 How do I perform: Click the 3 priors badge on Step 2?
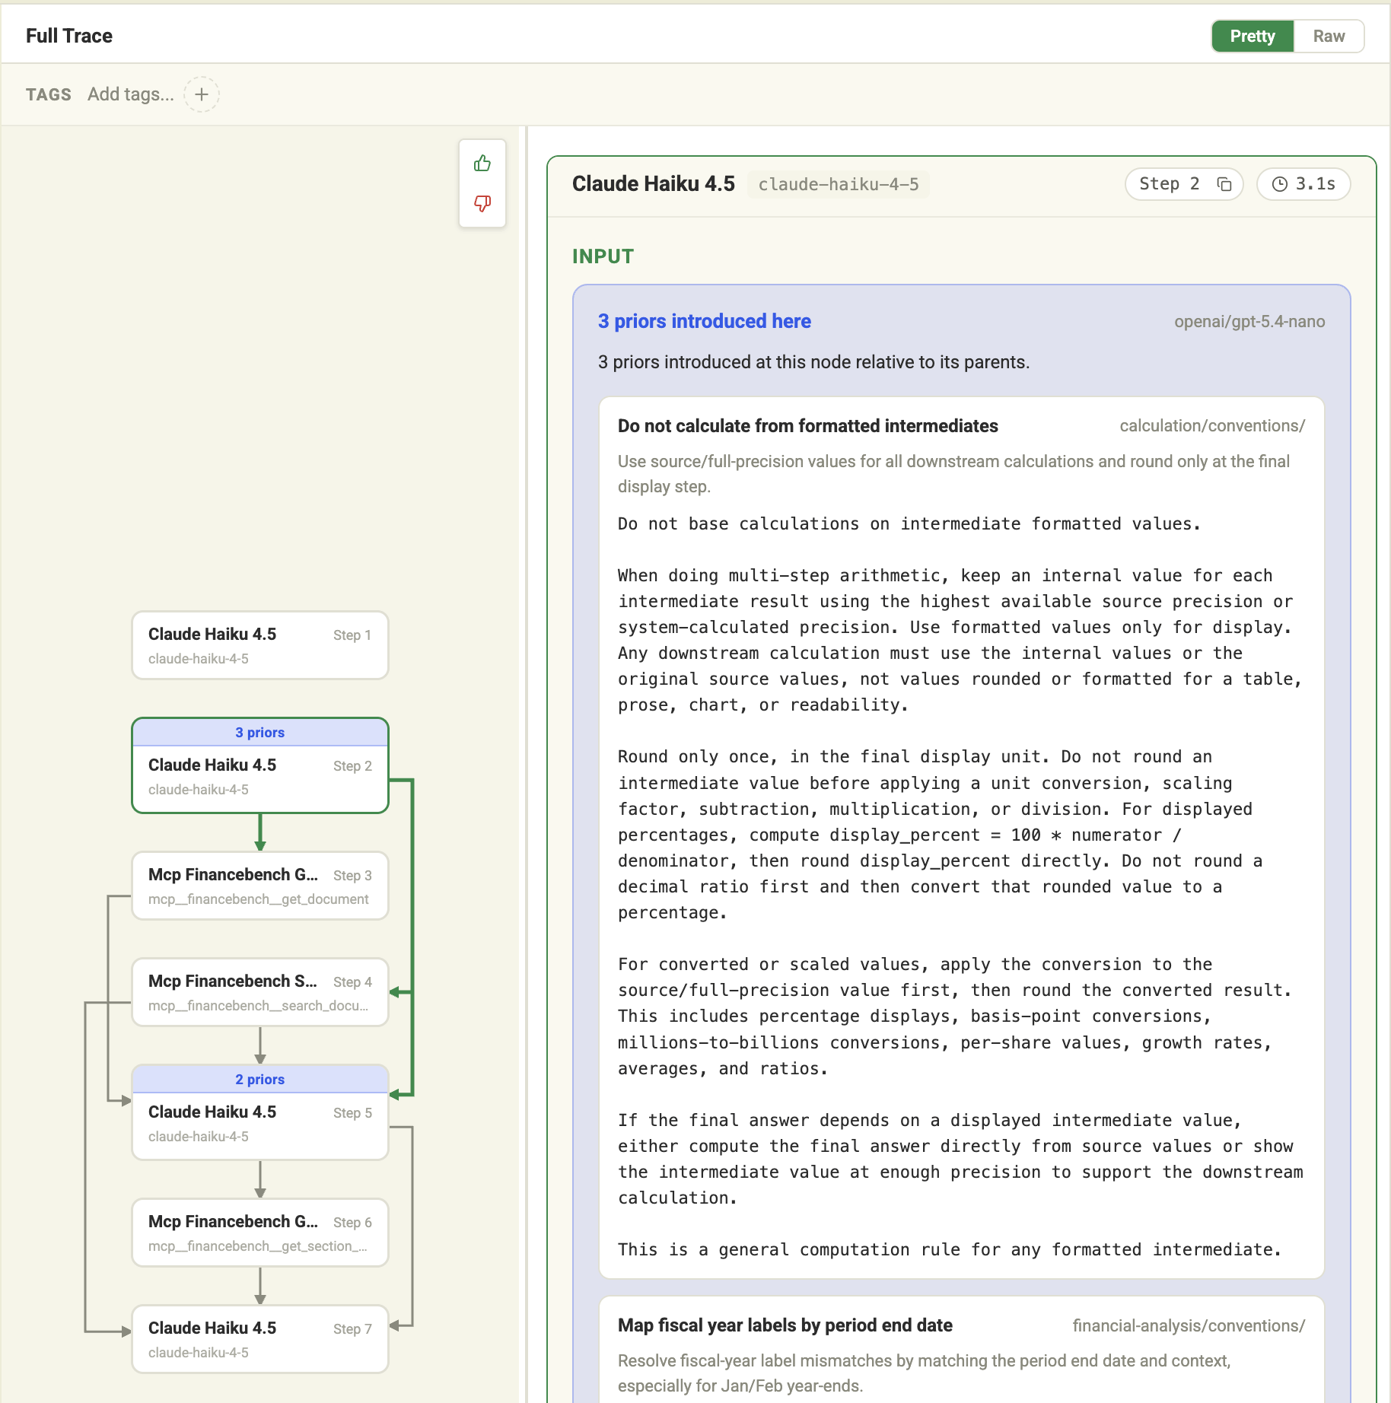coord(260,733)
